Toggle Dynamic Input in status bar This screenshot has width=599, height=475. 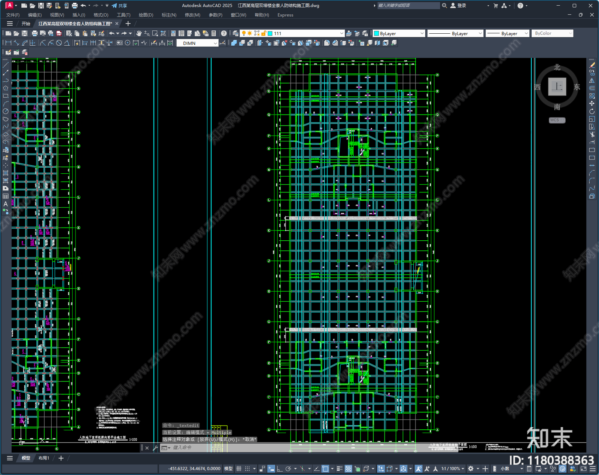pos(271,469)
